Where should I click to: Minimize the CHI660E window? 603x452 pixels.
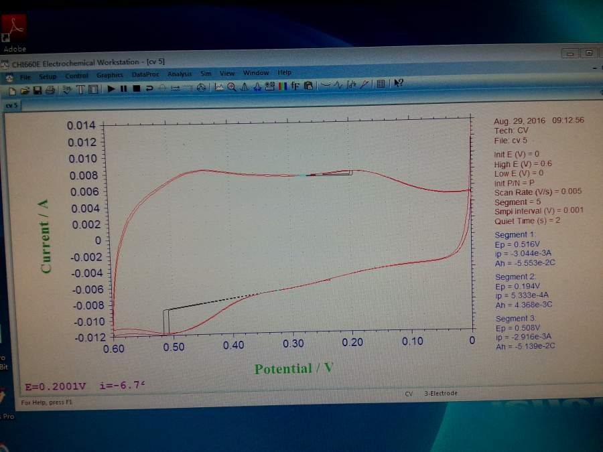pyautogui.click(x=570, y=54)
